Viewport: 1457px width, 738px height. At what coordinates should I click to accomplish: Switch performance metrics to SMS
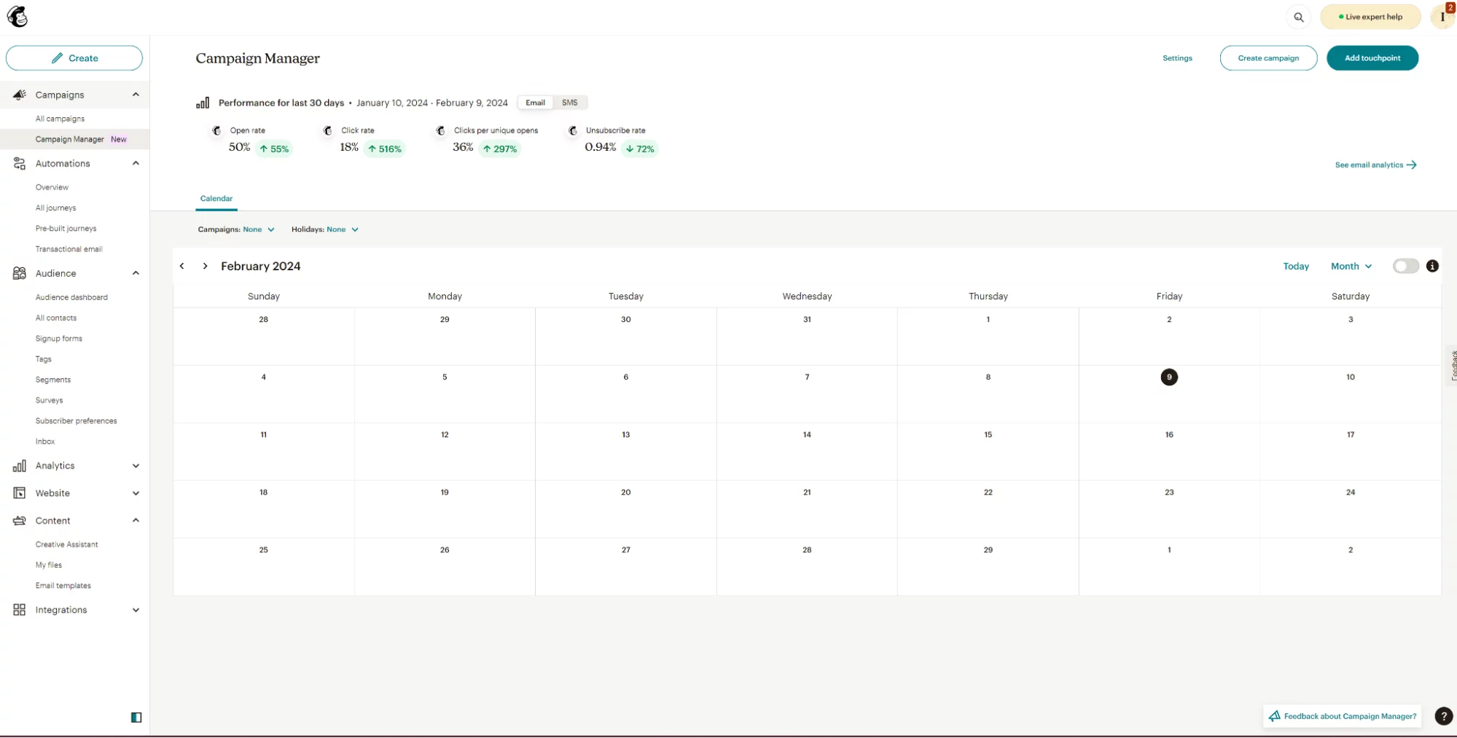click(569, 103)
